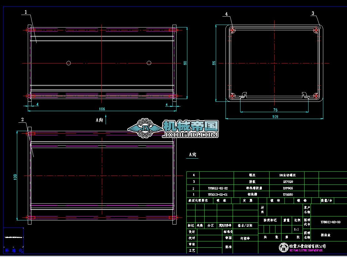Click the 109 width dimension value

275,116
